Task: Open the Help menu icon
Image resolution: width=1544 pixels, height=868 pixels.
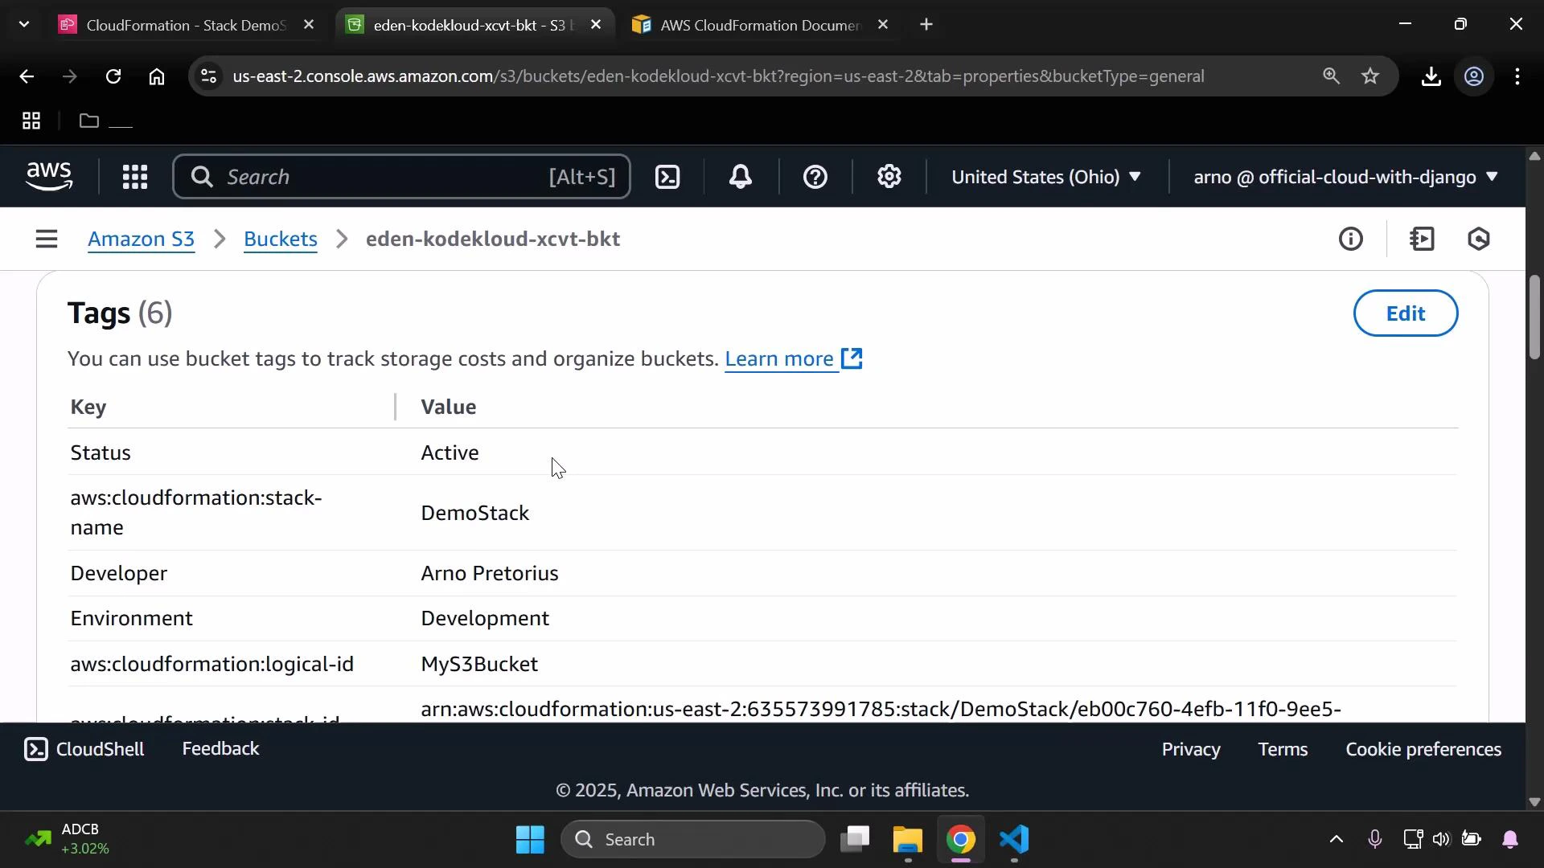Action: pyautogui.click(x=815, y=177)
